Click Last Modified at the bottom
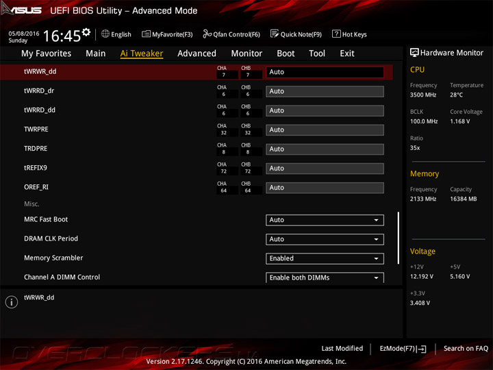Screen dimensions: 493x370 pyautogui.click(x=342, y=348)
